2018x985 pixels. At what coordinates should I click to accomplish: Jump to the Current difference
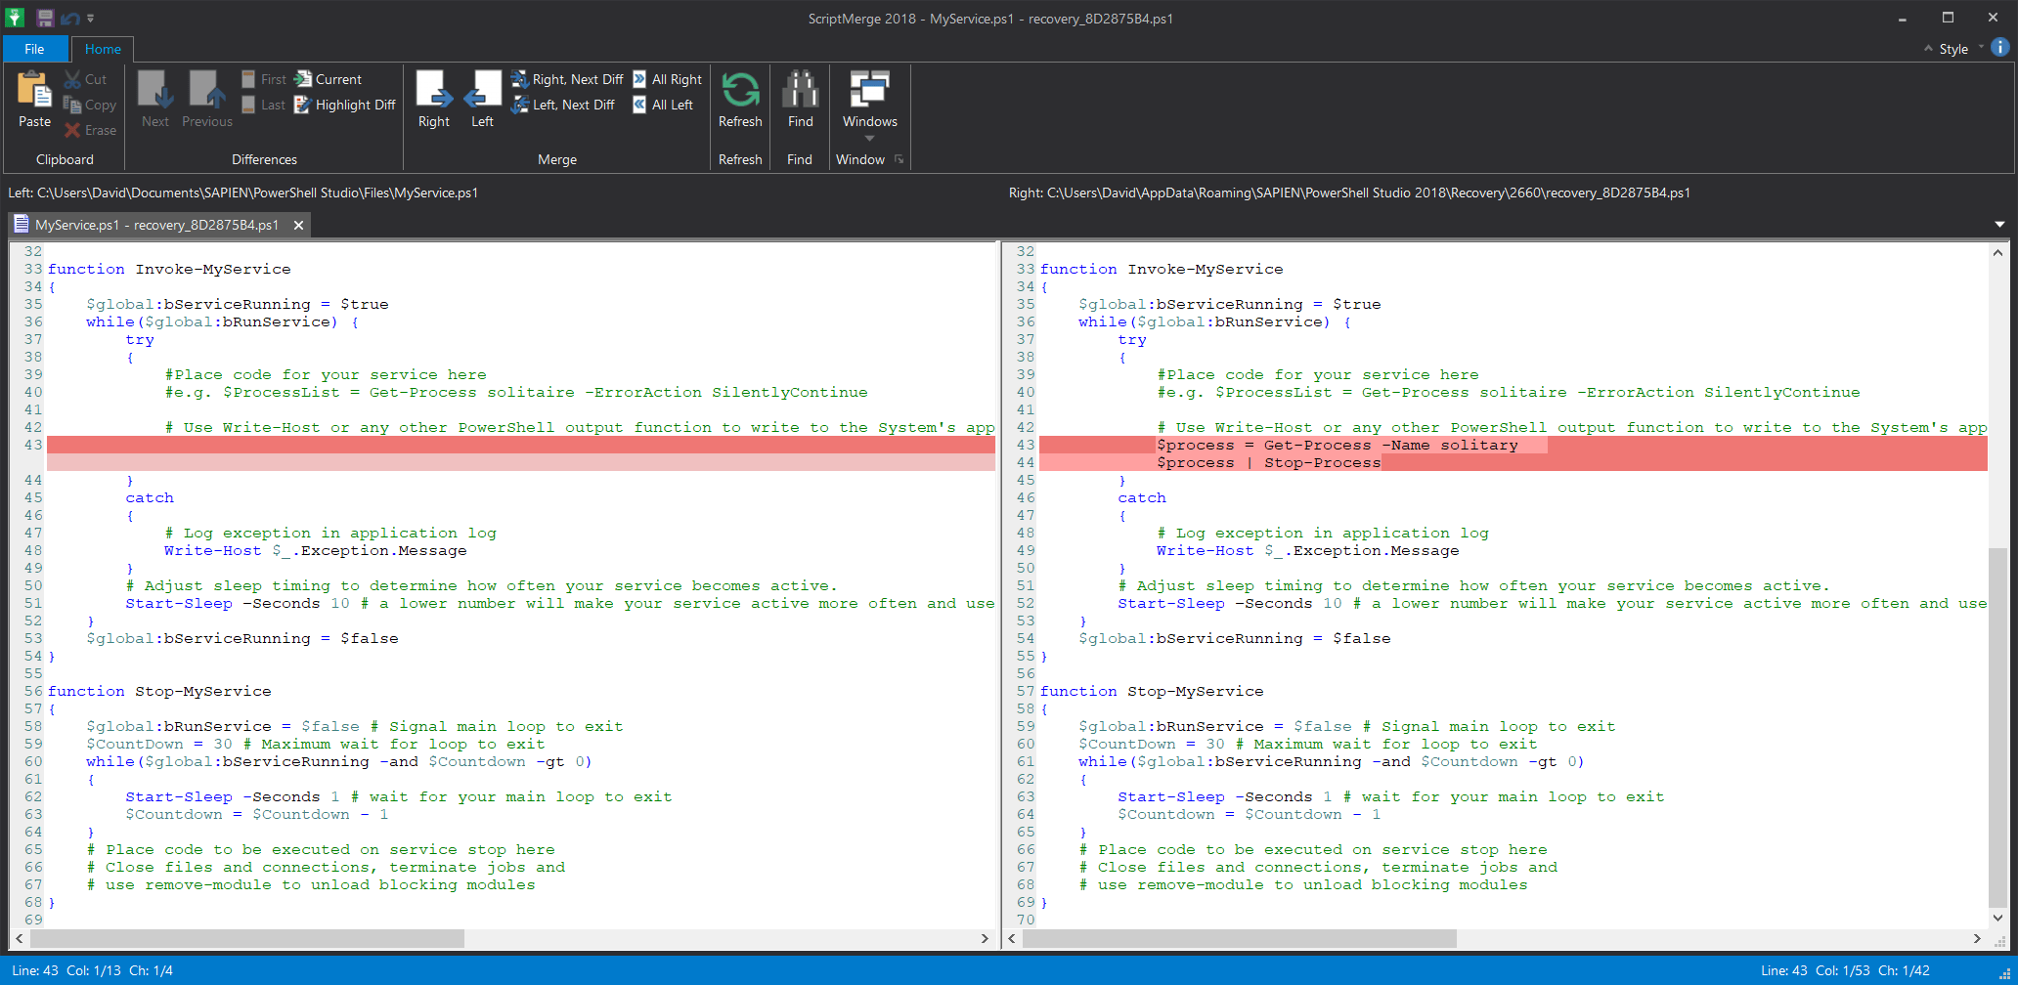[329, 79]
